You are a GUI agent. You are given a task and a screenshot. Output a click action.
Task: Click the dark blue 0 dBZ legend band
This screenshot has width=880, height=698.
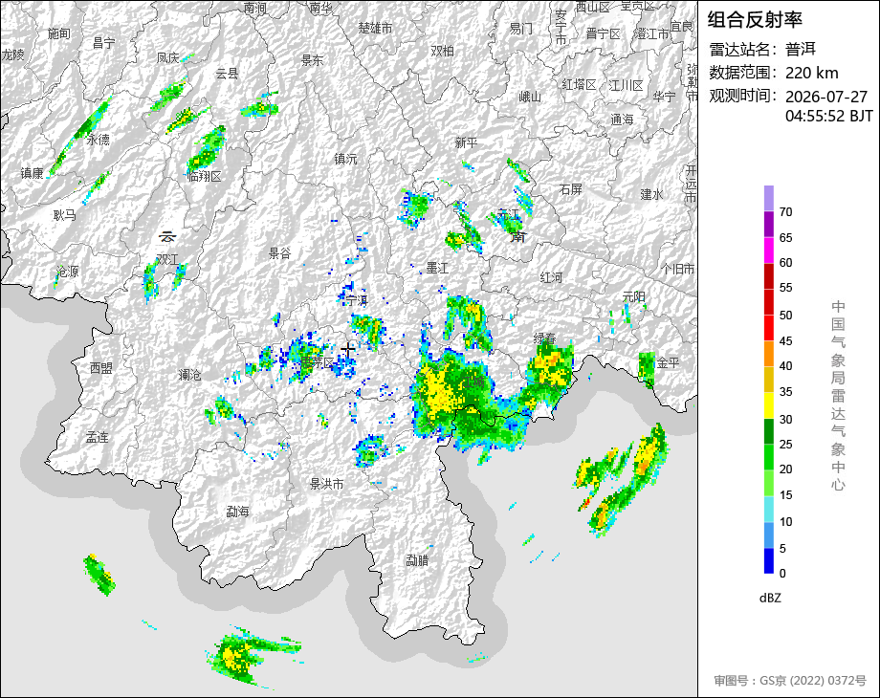[769, 560]
